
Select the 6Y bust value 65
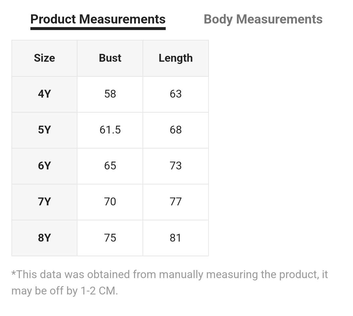pos(110,166)
